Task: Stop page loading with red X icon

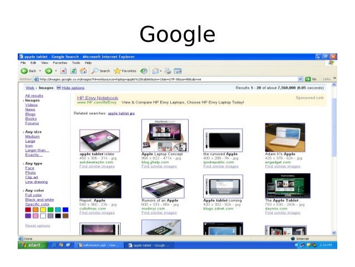Action: point(63,71)
